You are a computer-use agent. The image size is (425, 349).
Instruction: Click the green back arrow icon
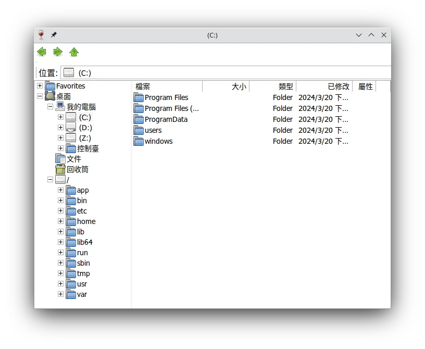point(42,52)
